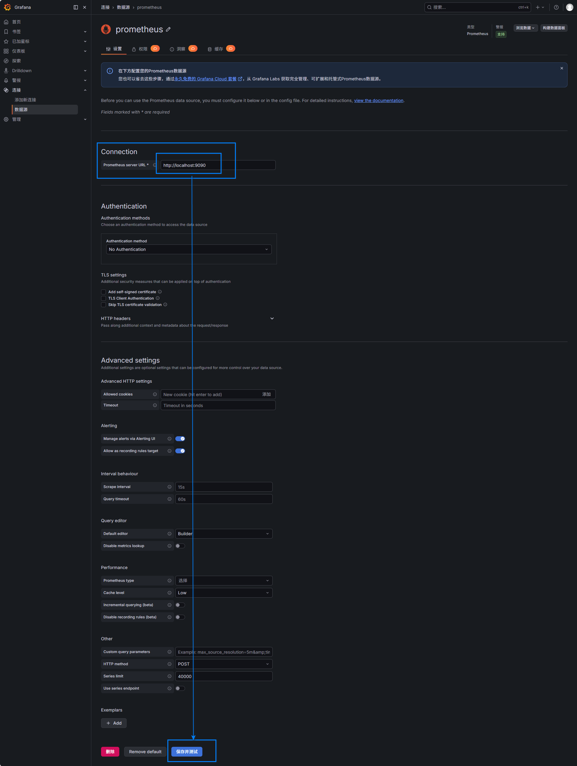Click the Remove default button
This screenshot has height=766, width=577.
[x=145, y=751]
